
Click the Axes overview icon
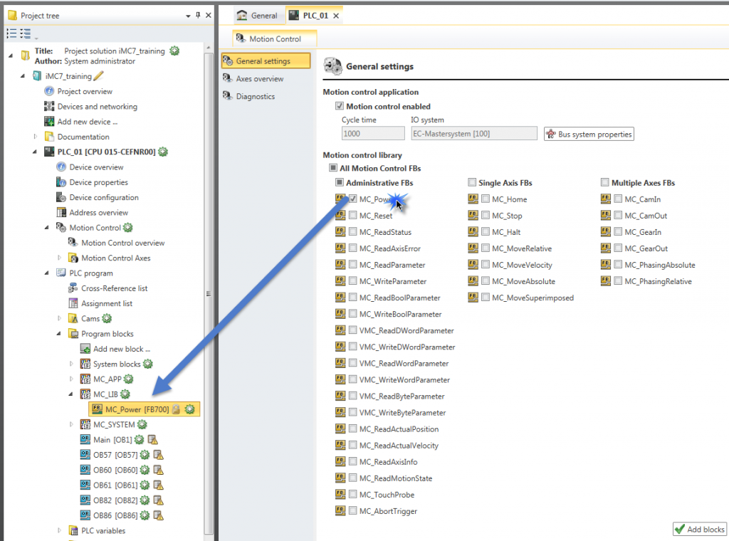click(228, 79)
